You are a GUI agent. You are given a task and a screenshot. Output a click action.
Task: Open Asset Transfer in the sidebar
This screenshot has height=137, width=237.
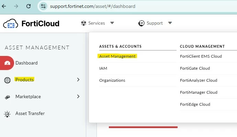[30, 113]
